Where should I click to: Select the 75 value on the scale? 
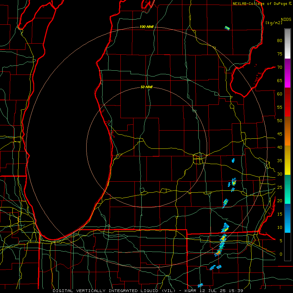(280, 54)
